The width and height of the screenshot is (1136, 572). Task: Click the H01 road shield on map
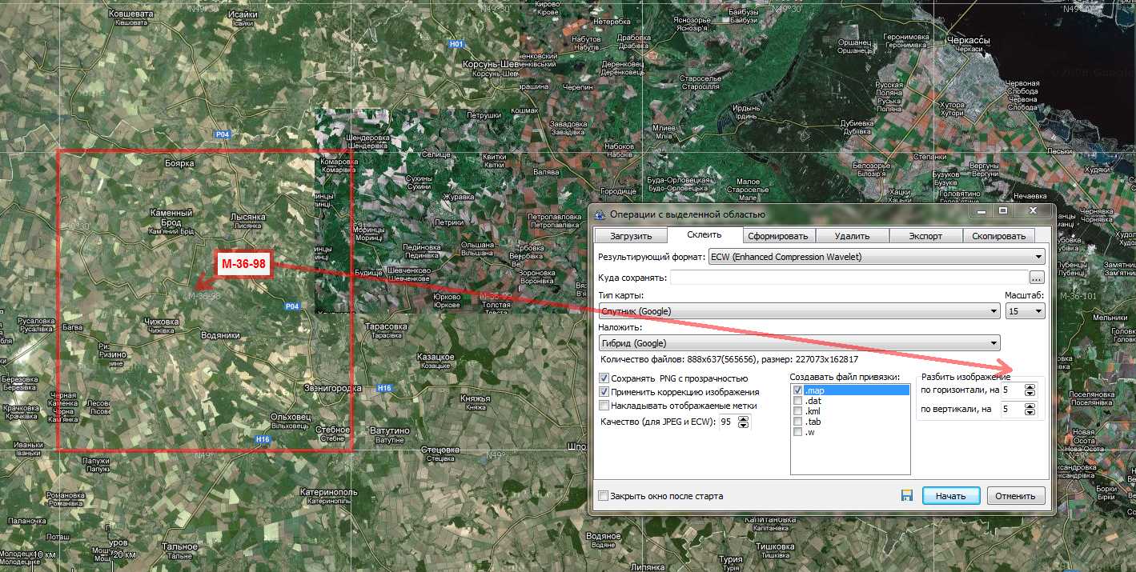pyautogui.click(x=456, y=44)
